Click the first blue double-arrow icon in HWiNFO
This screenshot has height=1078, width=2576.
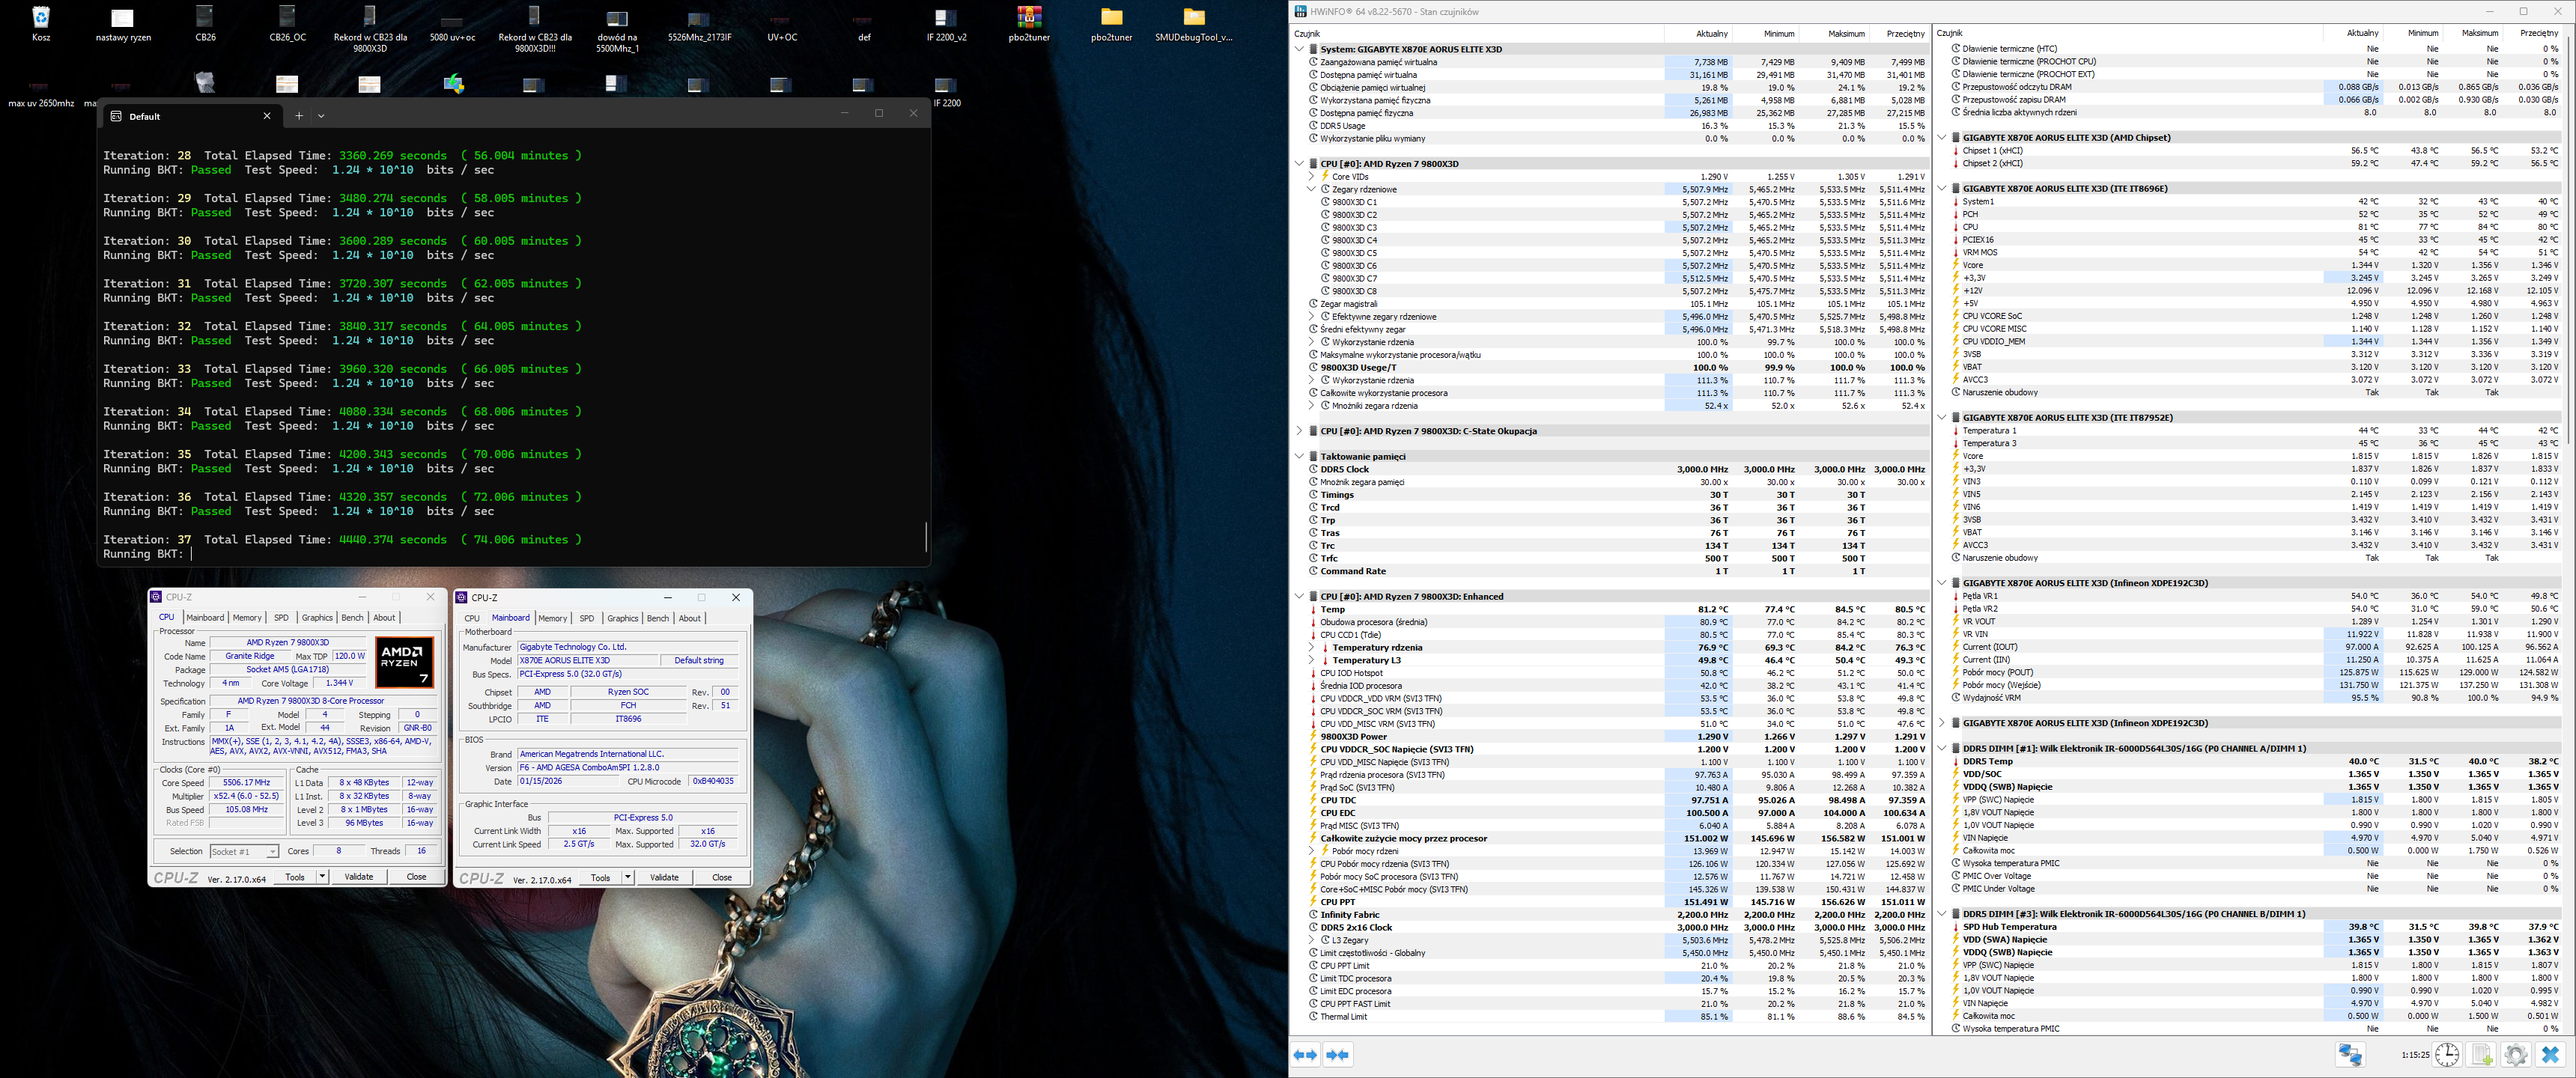tap(1305, 1054)
